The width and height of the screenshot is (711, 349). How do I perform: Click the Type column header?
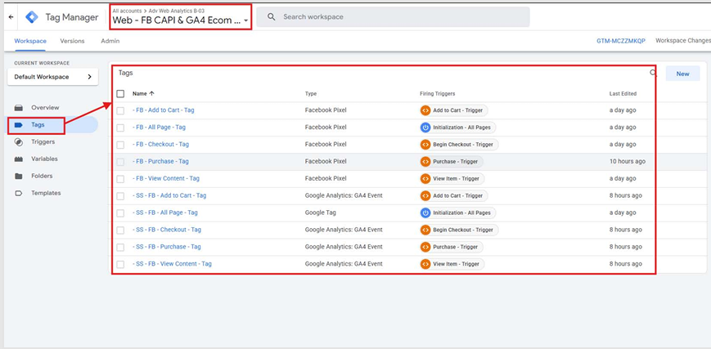pyautogui.click(x=311, y=94)
